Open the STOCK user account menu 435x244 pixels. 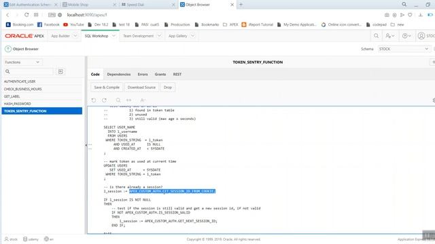(426, 36)
